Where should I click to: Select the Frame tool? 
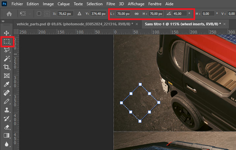6,76
